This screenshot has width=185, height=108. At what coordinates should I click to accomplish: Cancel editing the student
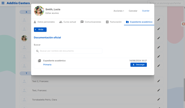coord(133,11)
